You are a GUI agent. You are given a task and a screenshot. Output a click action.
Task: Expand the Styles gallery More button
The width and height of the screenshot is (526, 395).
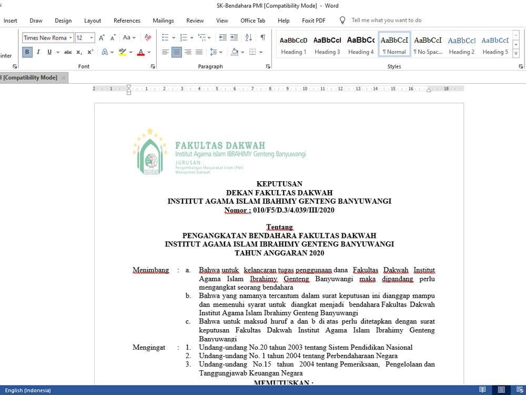click(x=516, y=53)
